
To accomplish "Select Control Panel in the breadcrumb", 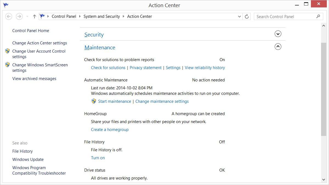I will pyautogui.click(x=64, y=16).
